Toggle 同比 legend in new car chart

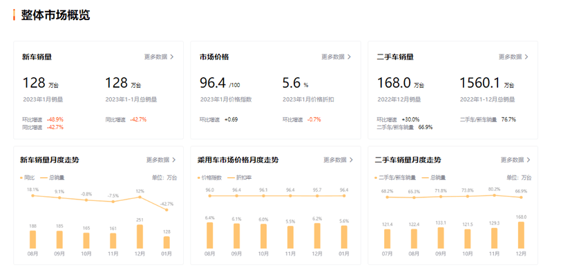pyautogui.click(x=28, y=177)
